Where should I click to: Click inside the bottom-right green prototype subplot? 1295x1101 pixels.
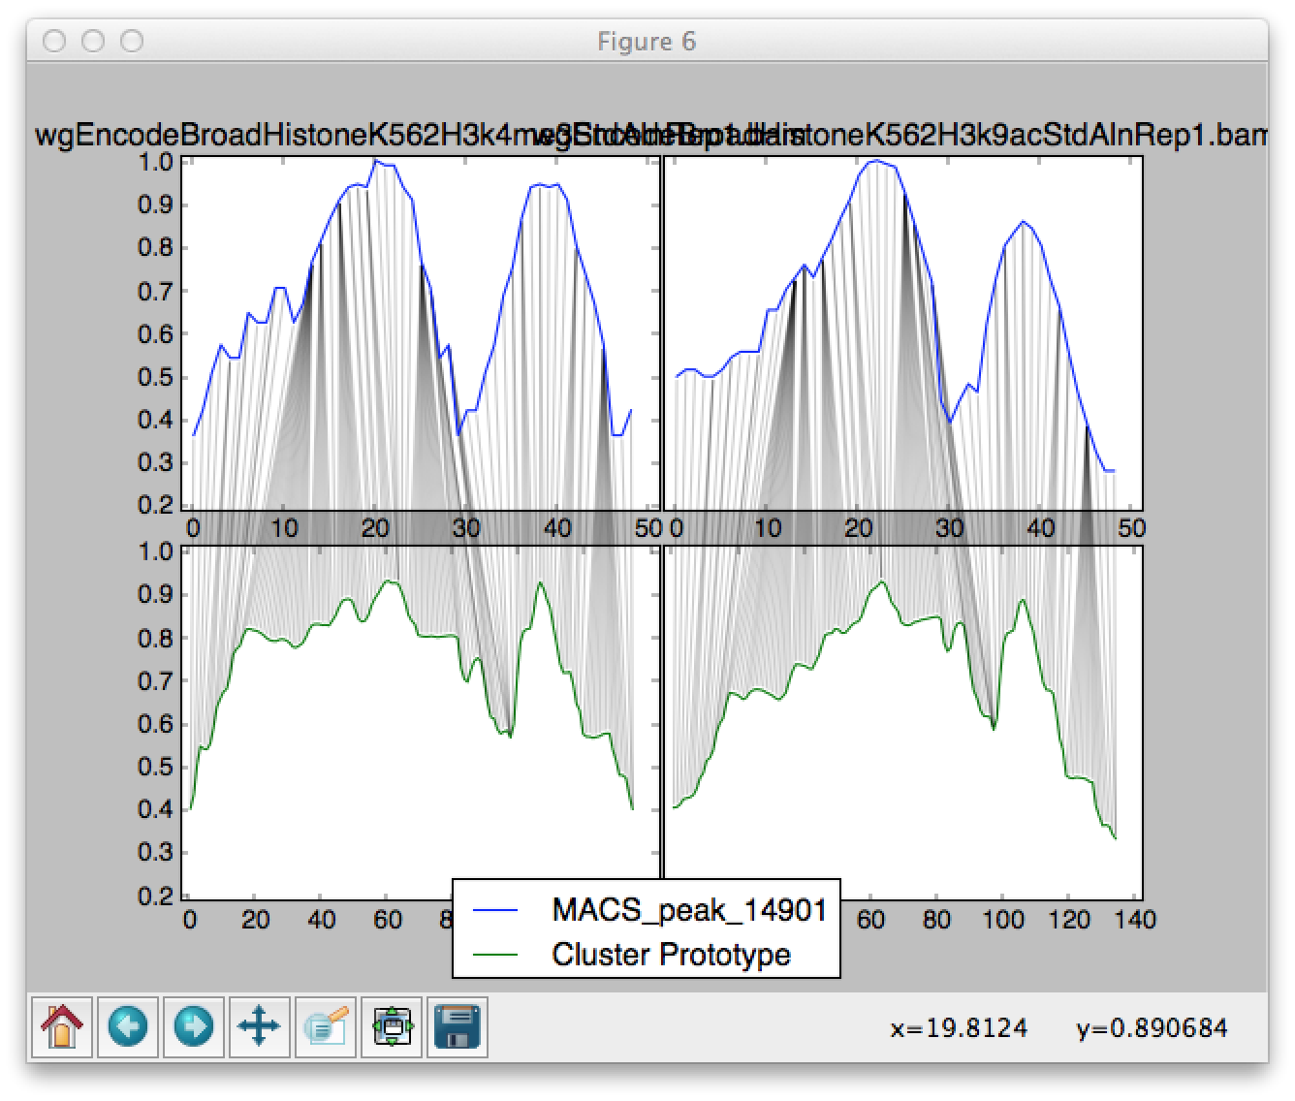(x=902, y=722)
